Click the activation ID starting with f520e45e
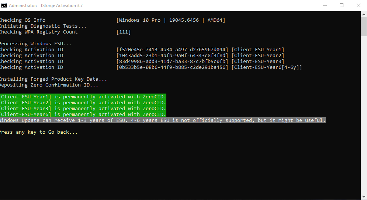The height and width of the screenshot is (200, 367). click(172, 50)
